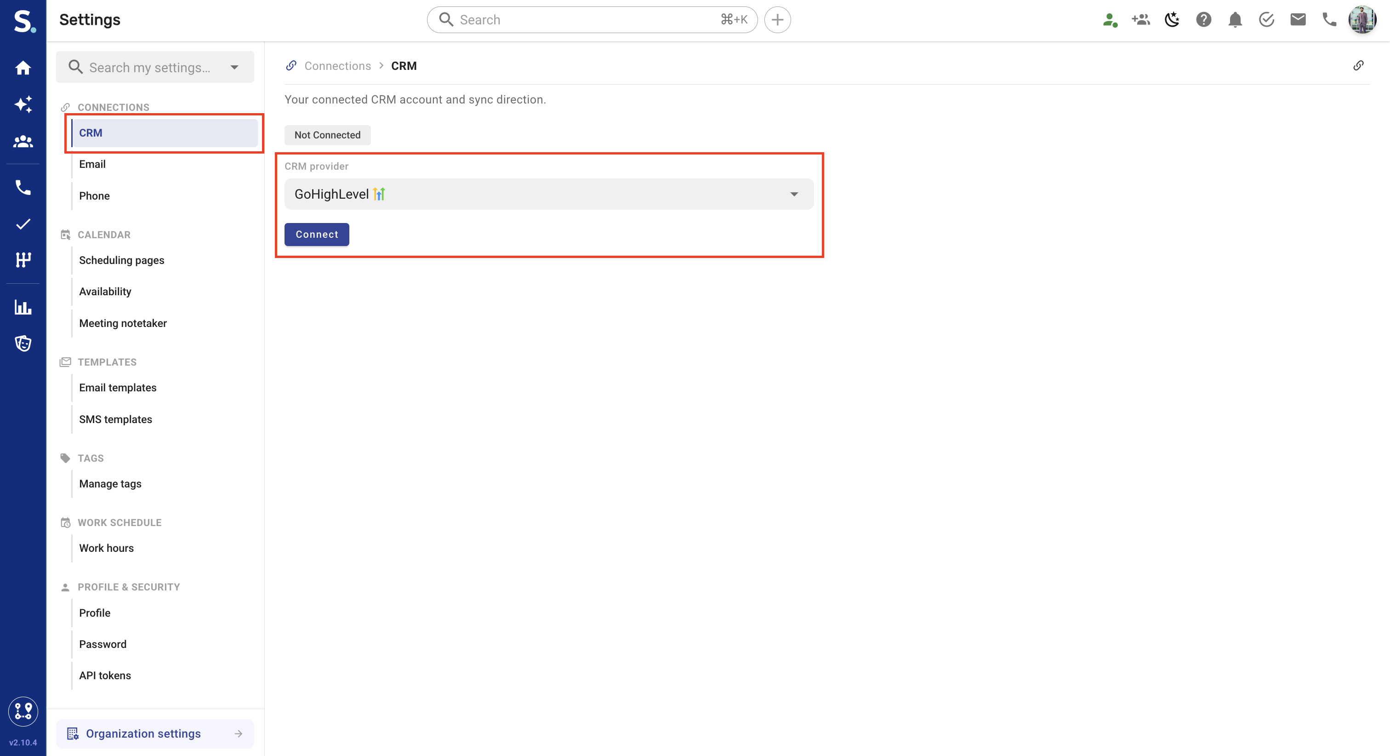The height and width of the screenshot is (756, 1390).
Task: Open Organization settings link
Action: coord(155,734)
